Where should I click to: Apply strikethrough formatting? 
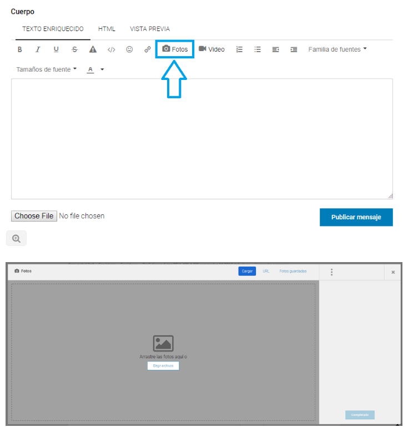(x=74, y=49)
